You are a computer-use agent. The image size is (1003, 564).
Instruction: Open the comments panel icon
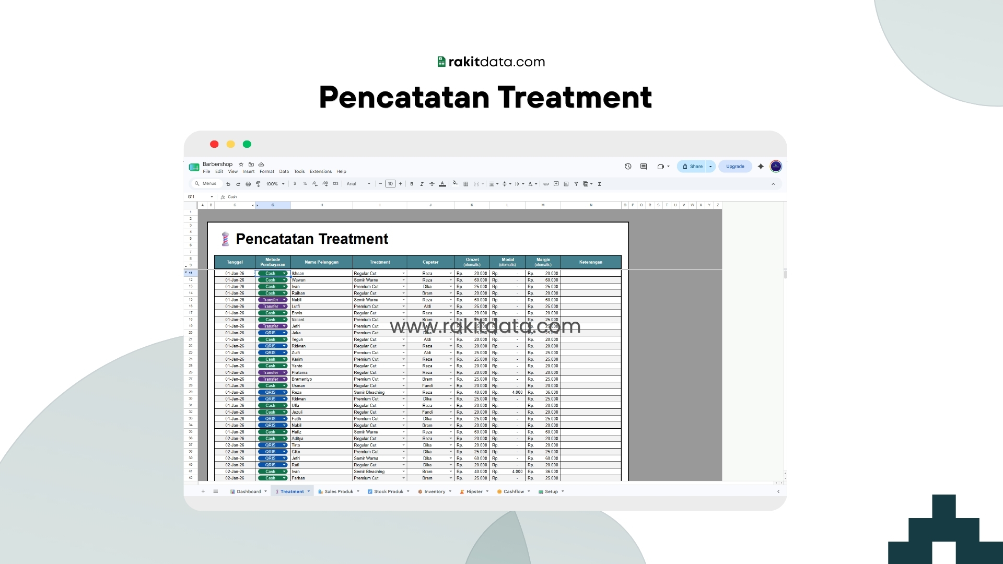click(x=644, y=167)
